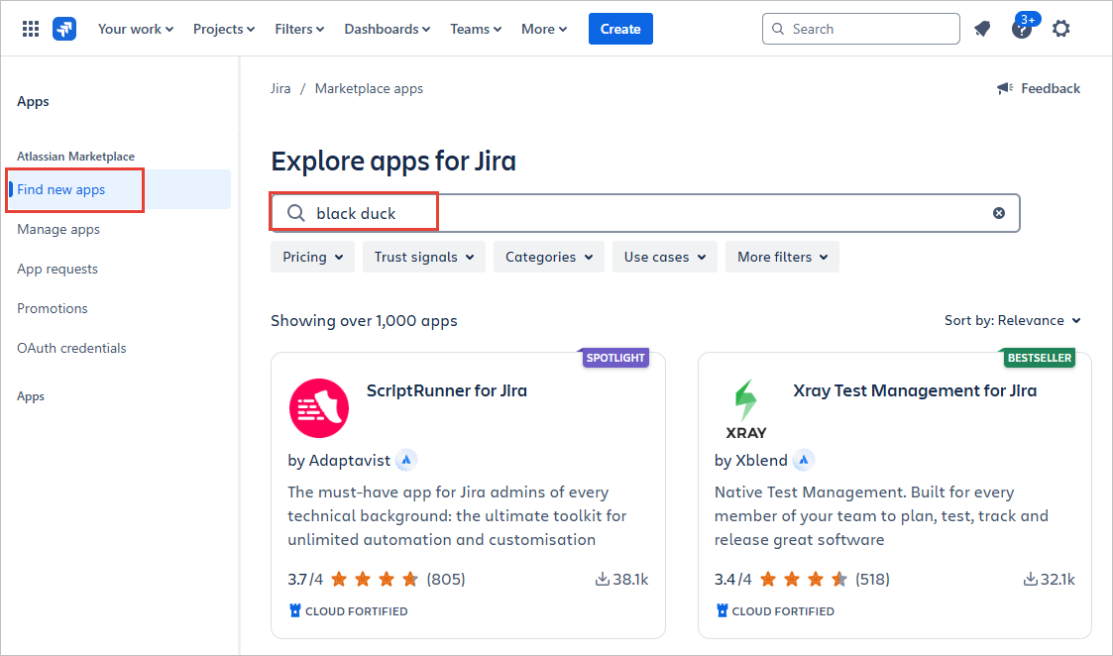1113x656 pixels.
Task: Open the app switcher grid icon
Action: (31, 29)
